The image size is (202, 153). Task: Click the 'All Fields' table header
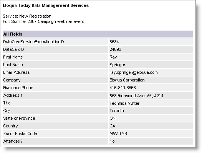98,34
